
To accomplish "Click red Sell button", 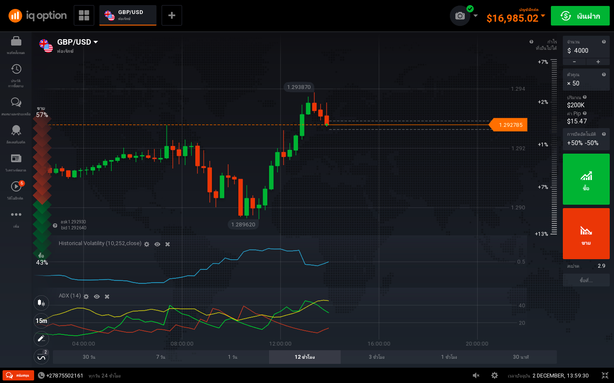I will [x=586, y=234].
